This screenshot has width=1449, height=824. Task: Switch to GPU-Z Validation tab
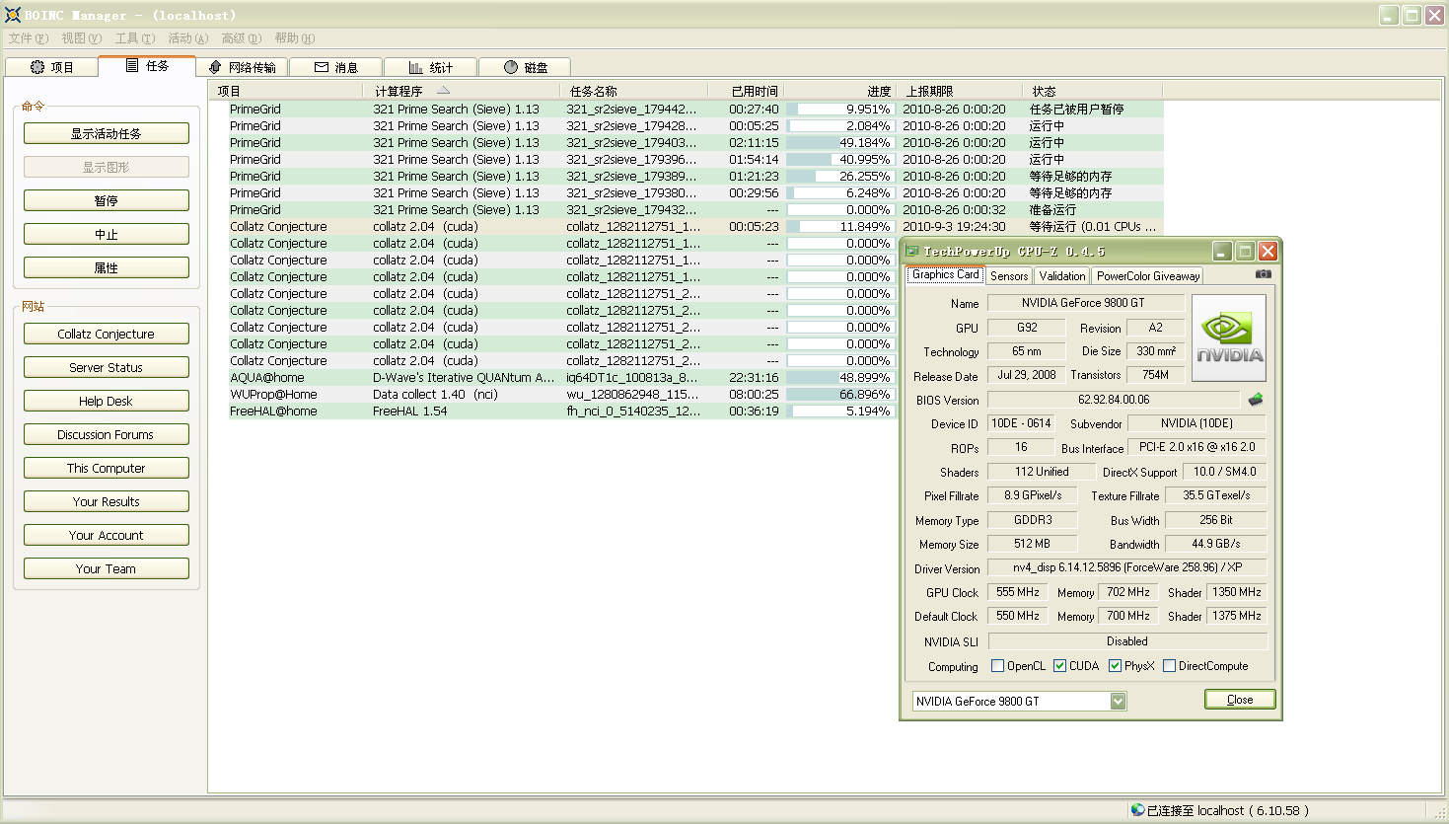1061,276
